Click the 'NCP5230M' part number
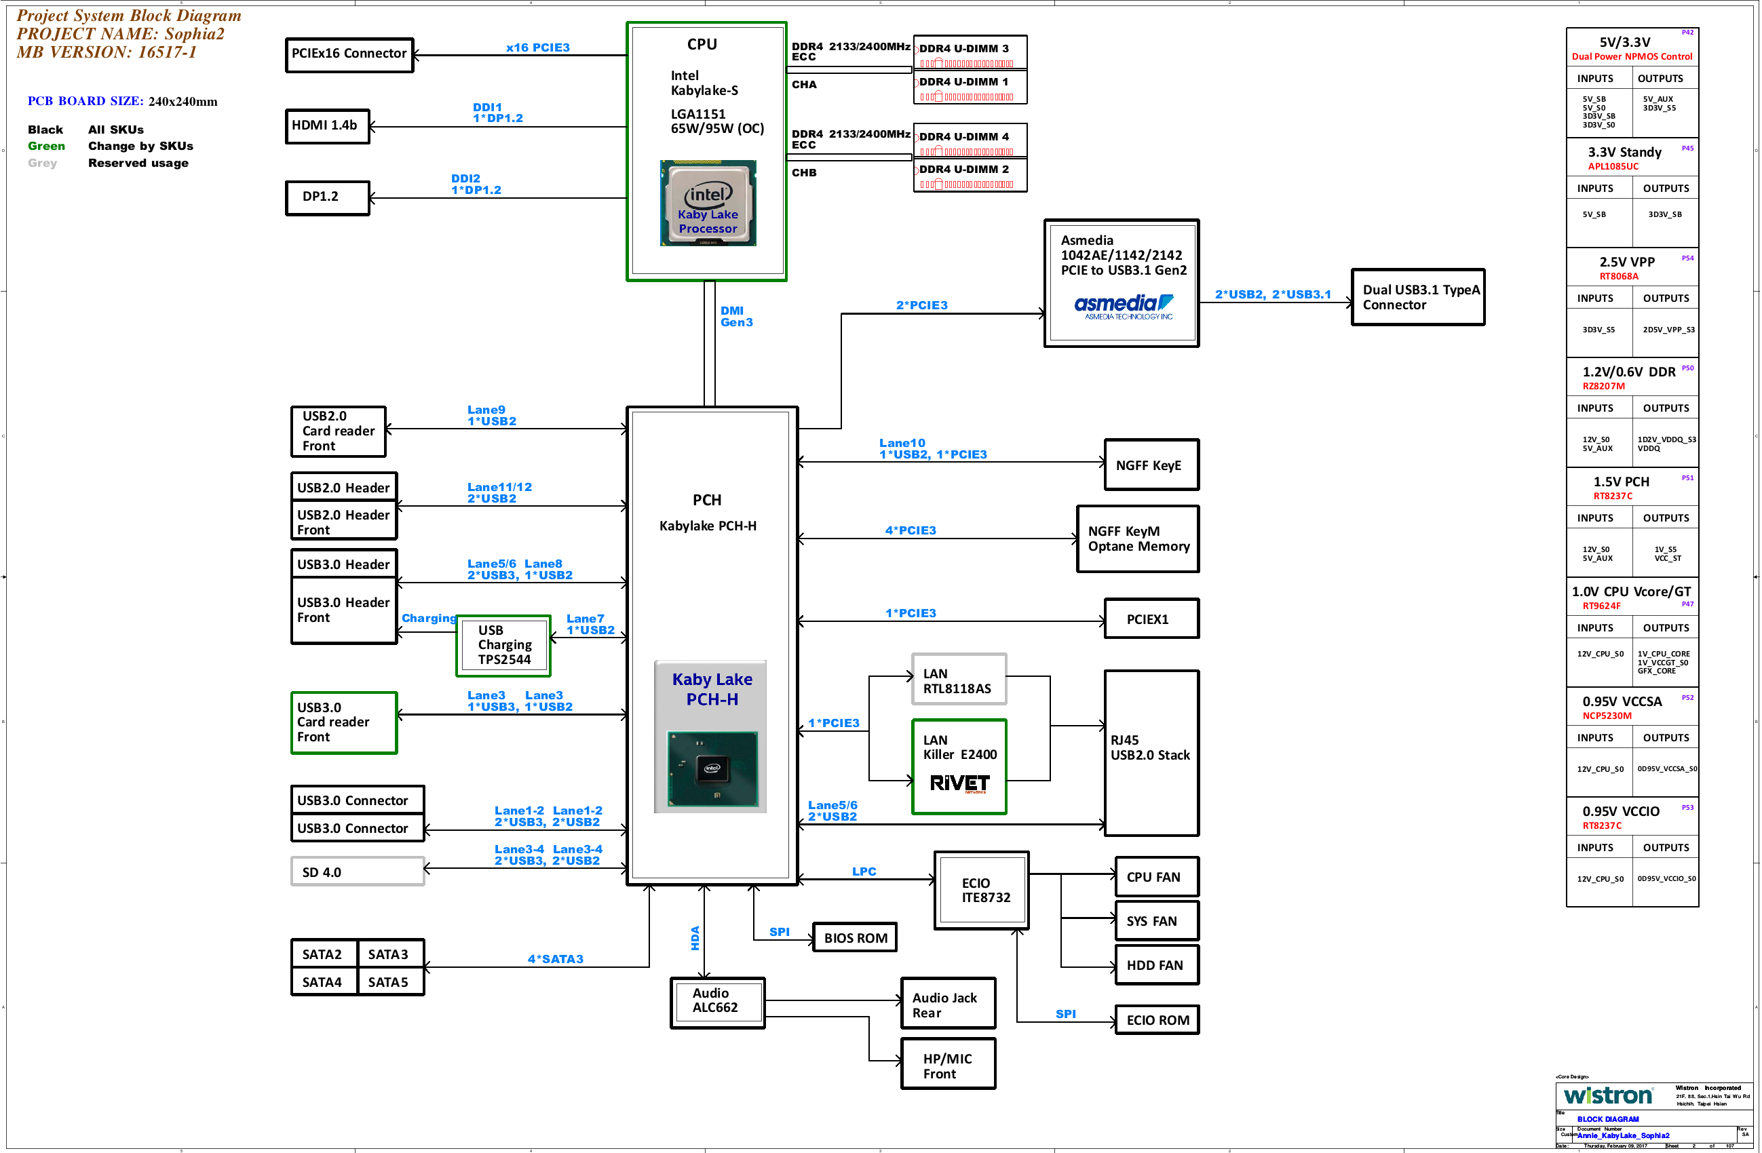This screenshot has height=1153, width=1762. [1607, 716]
